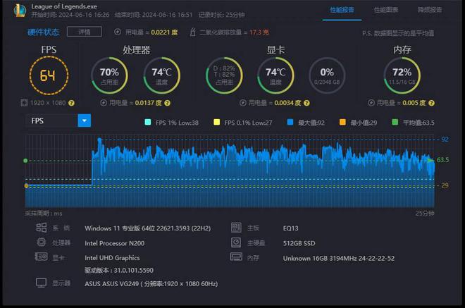Click the League of Legends app icon
465x308 pixels.
(20, 11)
